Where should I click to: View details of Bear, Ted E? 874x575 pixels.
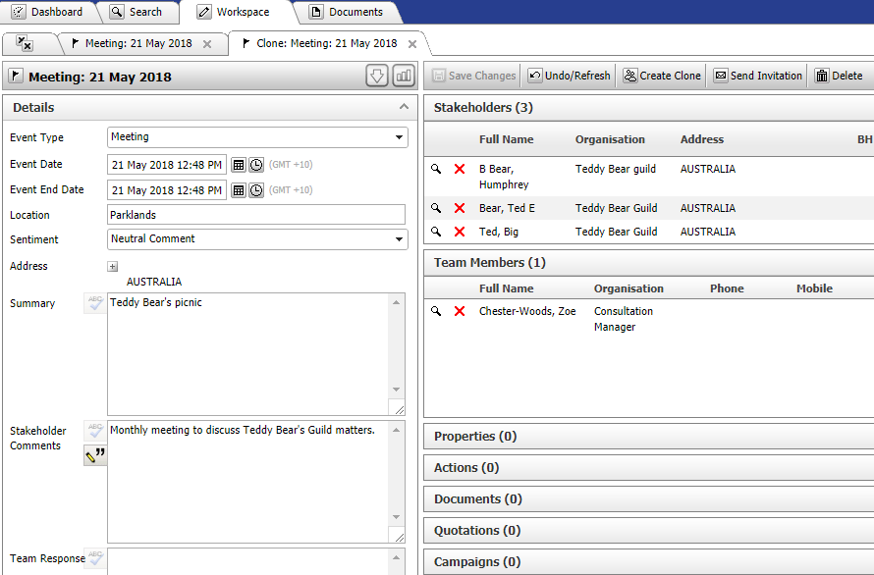[436, 208]
